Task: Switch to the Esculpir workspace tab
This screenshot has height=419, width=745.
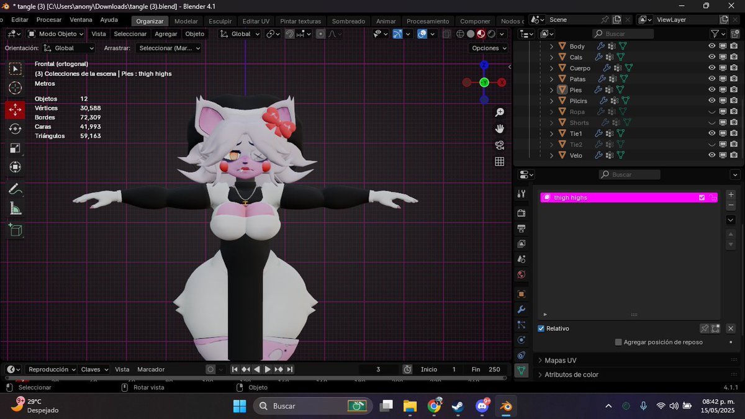Action: (x=220, y=20)
